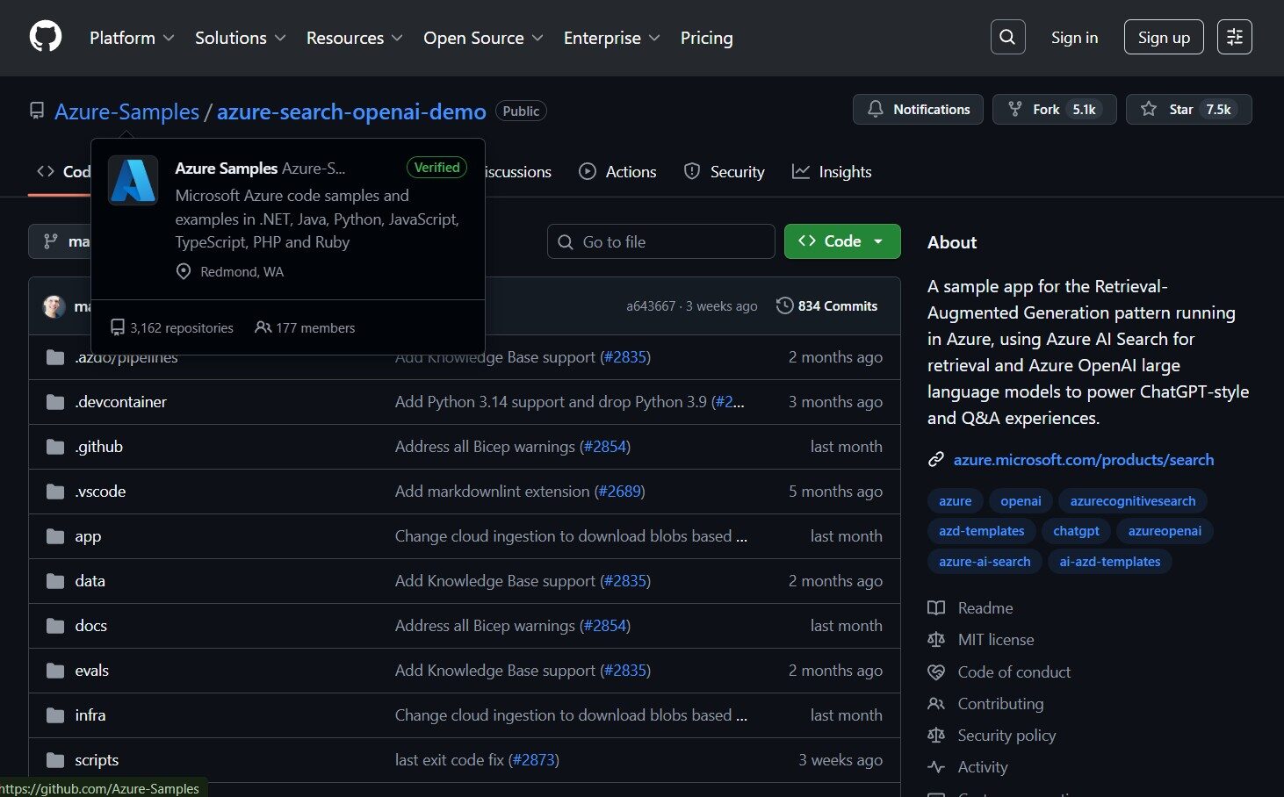Expand the Platform navigation menu
Screen dimensions: 1284x797
[132, 38]
